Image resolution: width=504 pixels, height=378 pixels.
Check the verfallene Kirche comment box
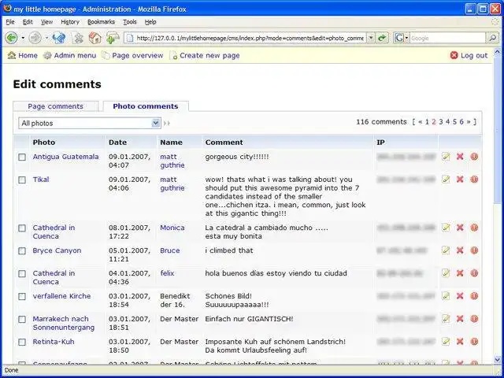click(x=22, y=296)
